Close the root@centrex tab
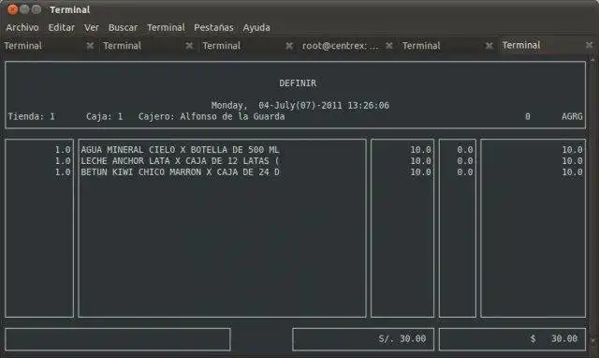Screen dimensions: 599x358 [389, 46]
